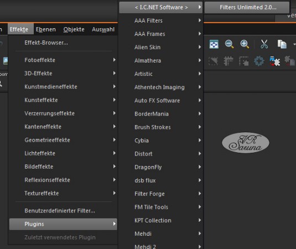
Task: Click the greyed Zuletzt verwendetes Plugin entry
Action: 63,237
